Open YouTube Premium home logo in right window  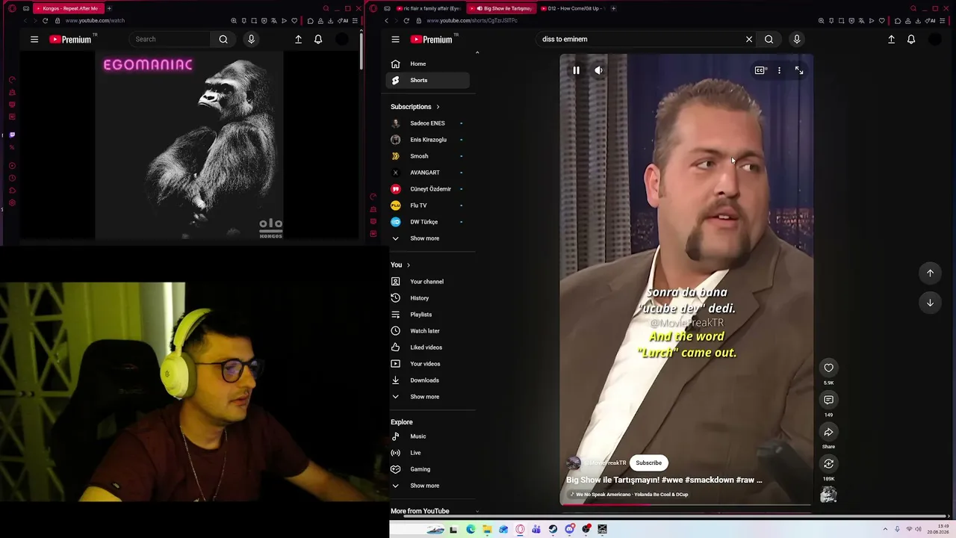432,39
